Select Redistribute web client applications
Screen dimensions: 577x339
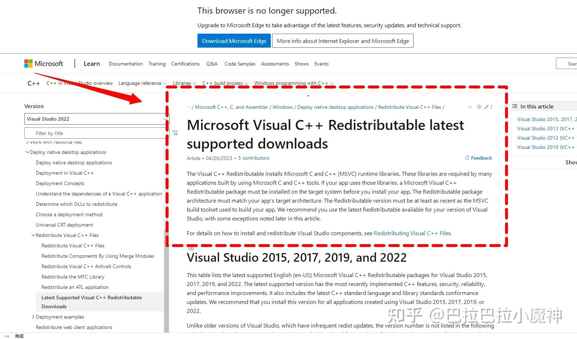pos(74,327)
